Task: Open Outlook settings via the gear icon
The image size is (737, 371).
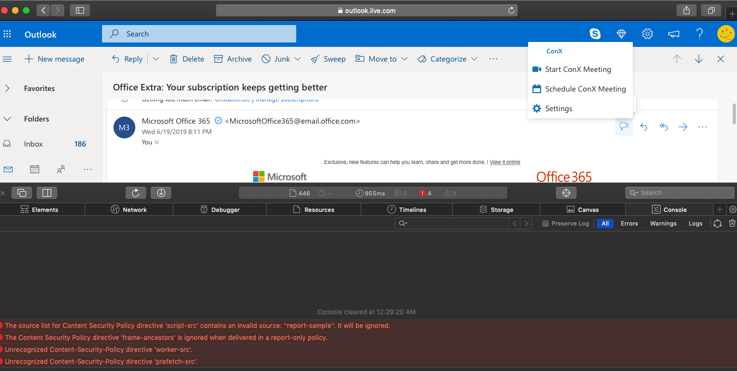Action: (x=647, y=33)
